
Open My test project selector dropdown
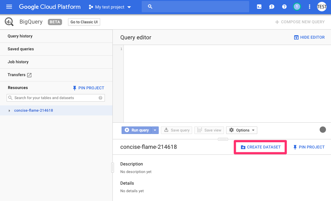click(x=110, y=7)
